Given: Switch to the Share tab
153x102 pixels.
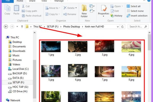Looking at the screenshot, I should coord(32,1).
